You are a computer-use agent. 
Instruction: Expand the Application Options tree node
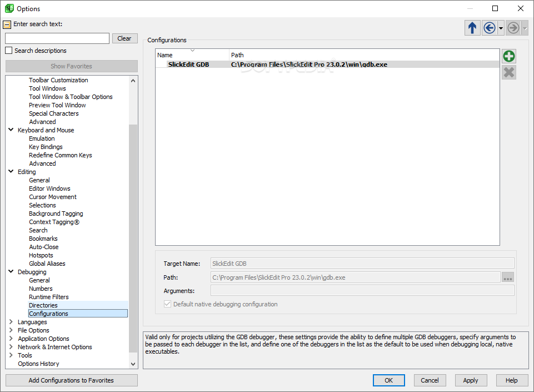click(11, 339)
